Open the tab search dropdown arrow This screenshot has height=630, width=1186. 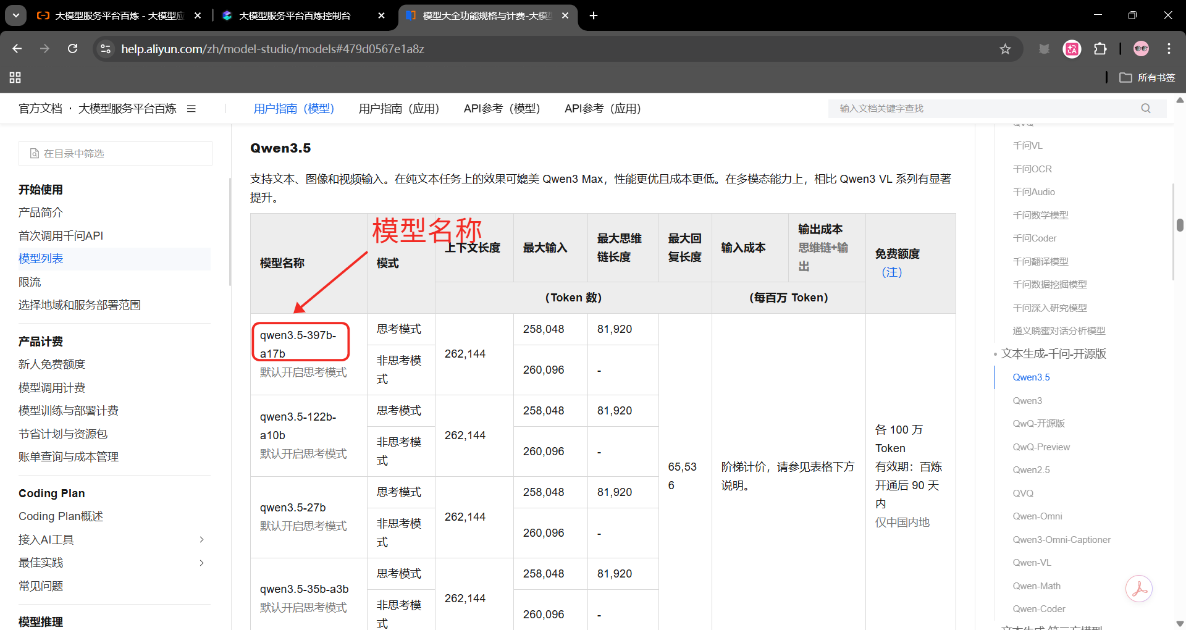16,15
